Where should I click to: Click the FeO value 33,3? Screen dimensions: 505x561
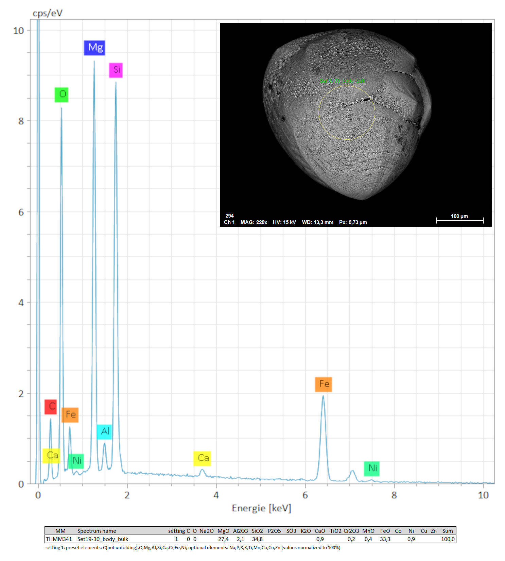point(385,539)
